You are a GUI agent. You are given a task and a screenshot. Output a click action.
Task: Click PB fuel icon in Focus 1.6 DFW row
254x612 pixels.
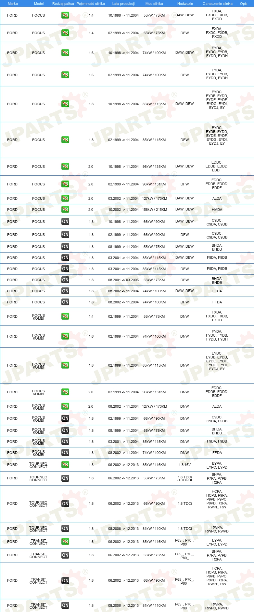tap(65, 75)
